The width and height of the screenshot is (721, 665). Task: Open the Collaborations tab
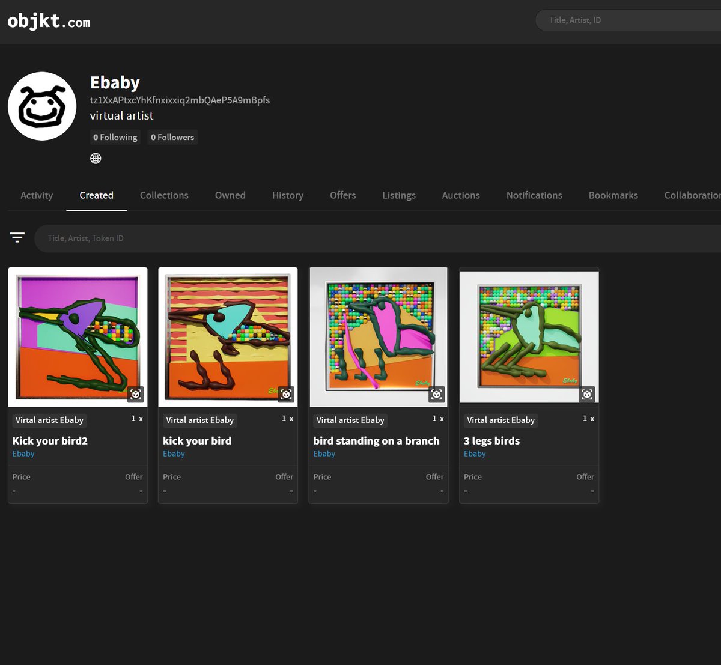(x=692, y=195)
